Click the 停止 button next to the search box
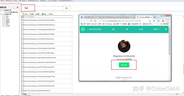 click(66, 8)
